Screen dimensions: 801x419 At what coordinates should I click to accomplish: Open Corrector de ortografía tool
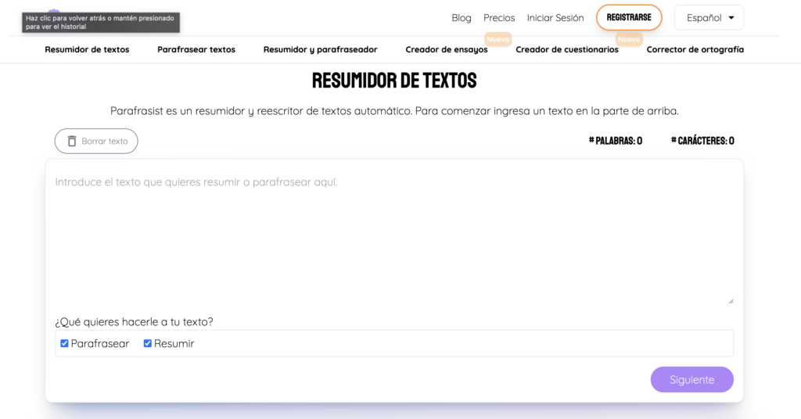tap(695, 49)
